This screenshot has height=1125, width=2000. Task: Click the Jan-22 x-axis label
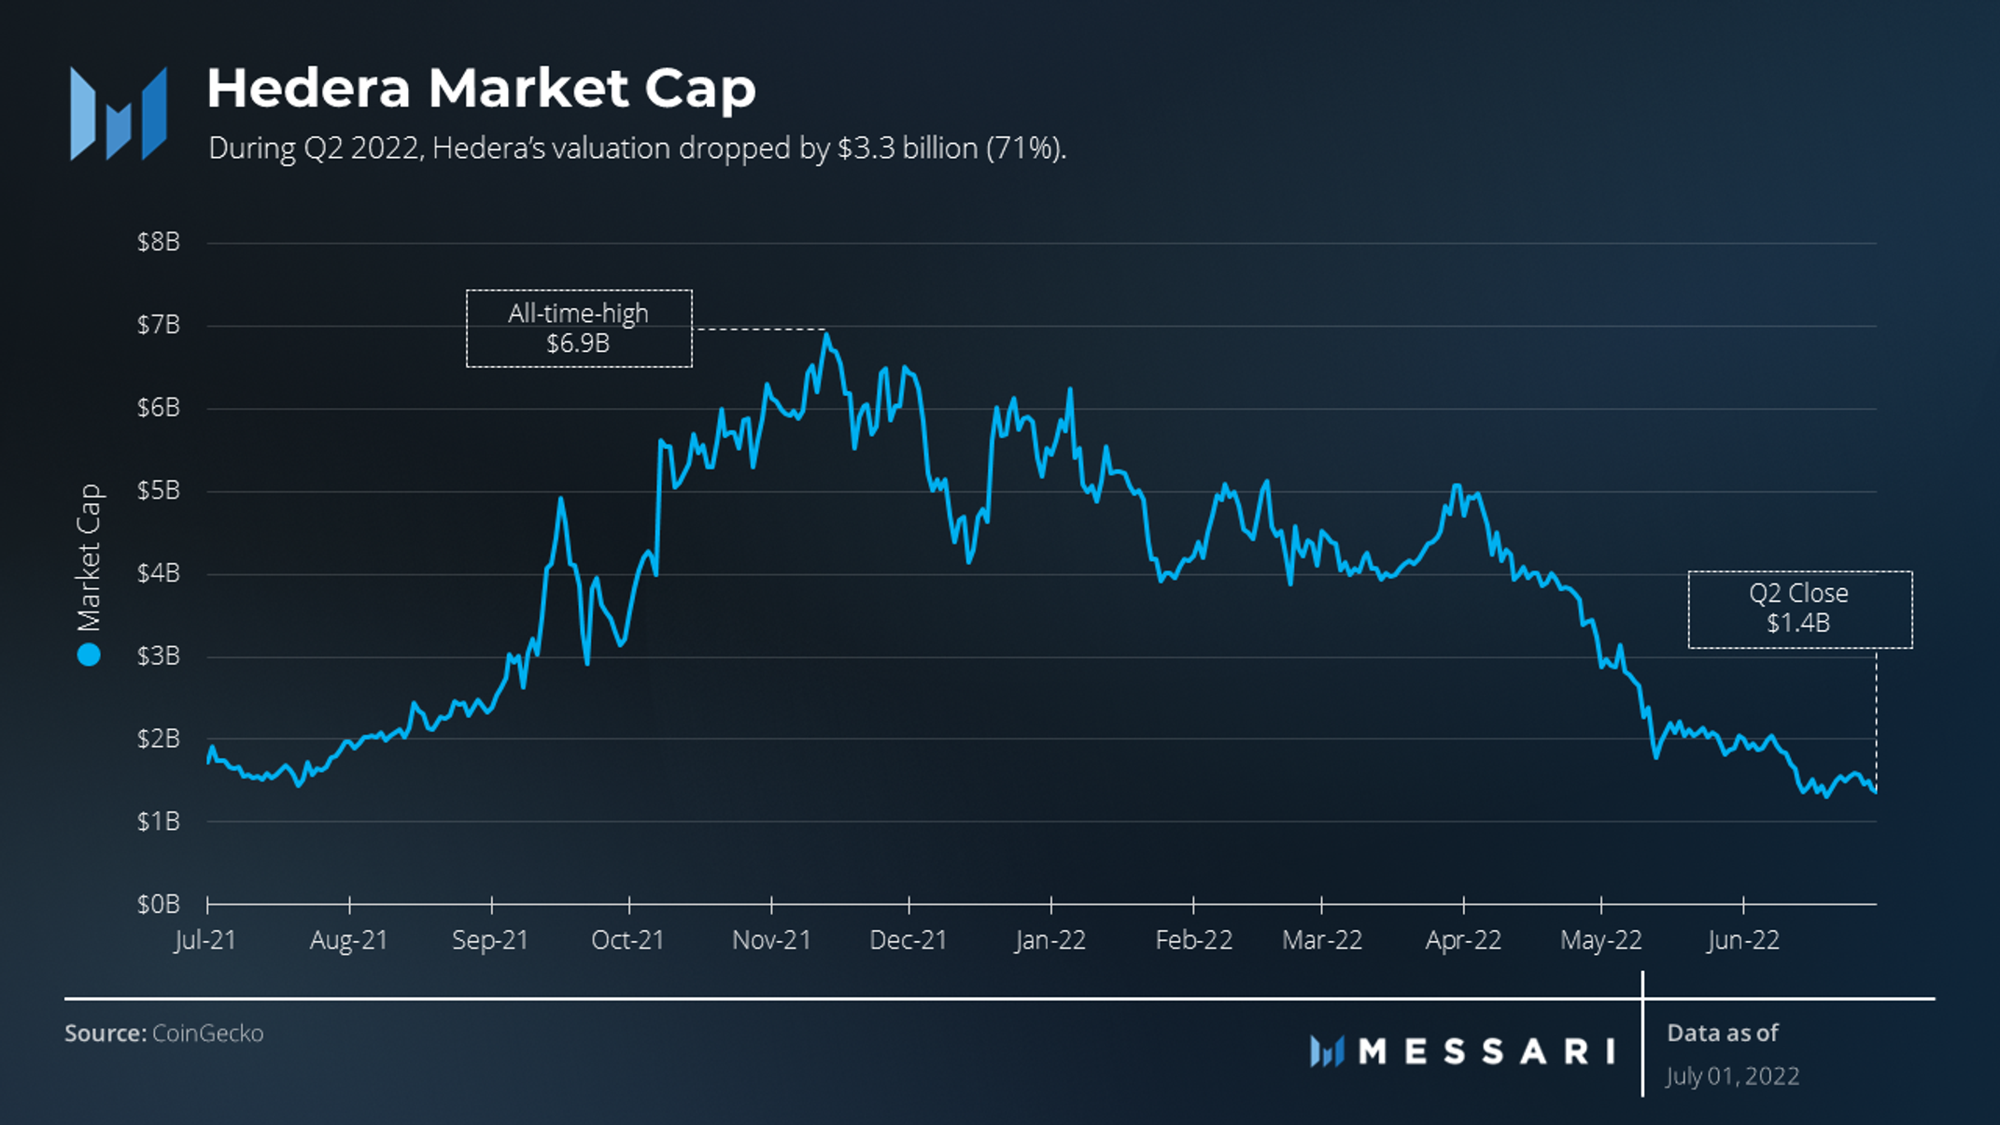point(1051,940)
